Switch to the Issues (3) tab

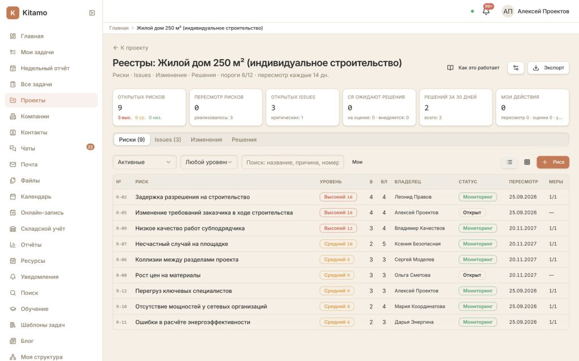167,140
